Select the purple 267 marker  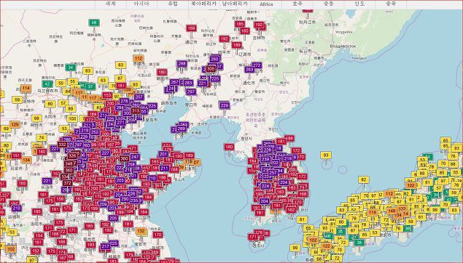[174, 82]
